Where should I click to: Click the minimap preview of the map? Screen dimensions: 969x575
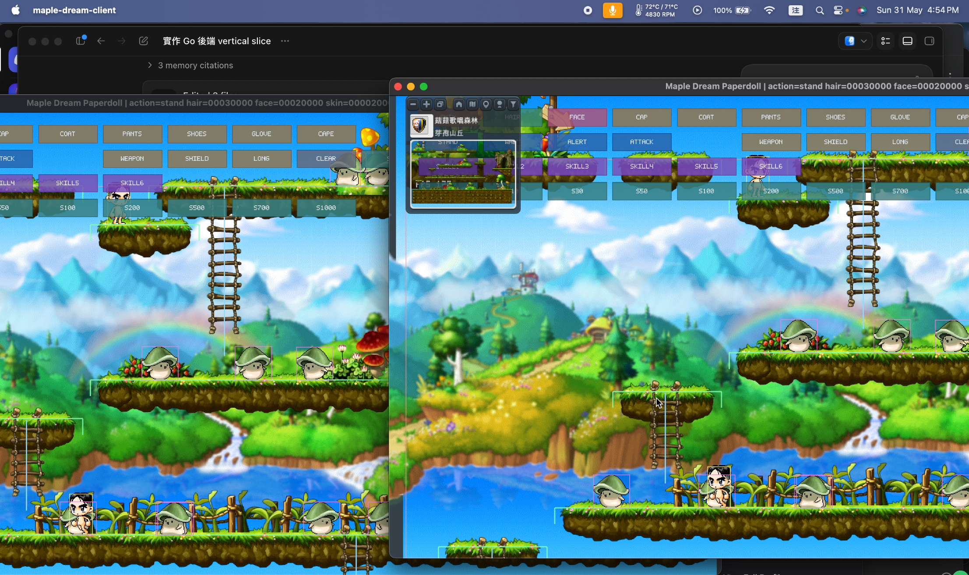coord(463,174)
